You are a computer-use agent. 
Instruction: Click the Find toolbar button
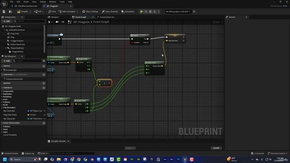click(52, 12)
